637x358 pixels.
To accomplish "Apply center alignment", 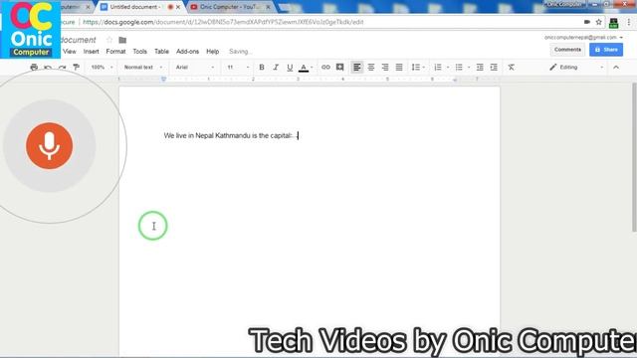I will point(371,68).
